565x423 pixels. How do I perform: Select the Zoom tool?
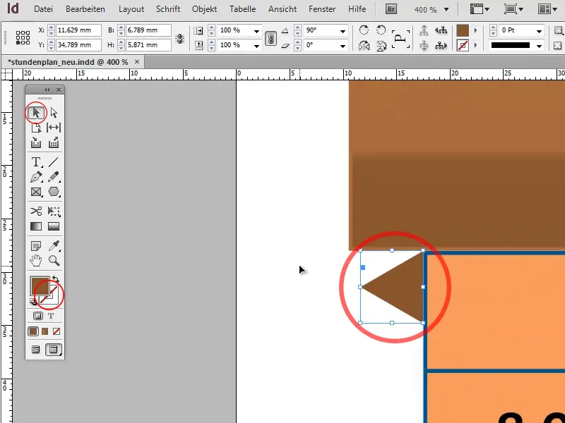click(54, 260)
